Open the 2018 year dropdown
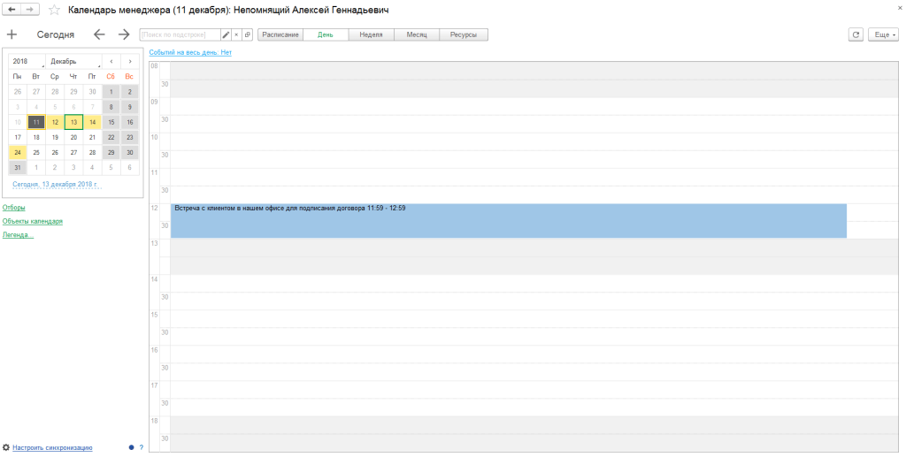The height and width of the screenshot is (457, 906). (x=27, y=61)
